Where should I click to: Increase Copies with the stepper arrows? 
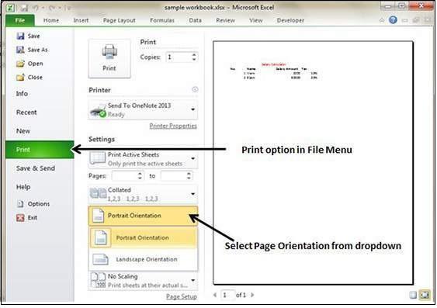coord(194,57)
